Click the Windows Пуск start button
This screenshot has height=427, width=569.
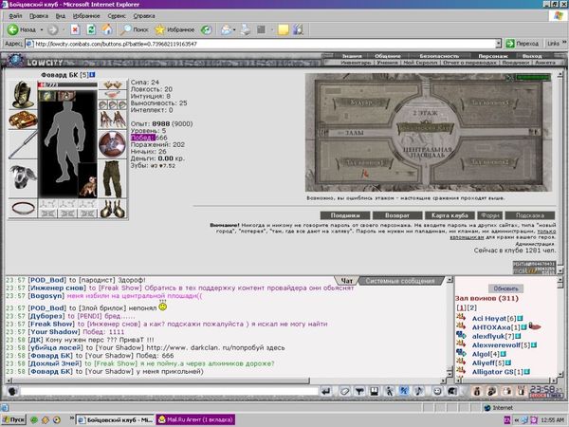click(x=14, y=419)
